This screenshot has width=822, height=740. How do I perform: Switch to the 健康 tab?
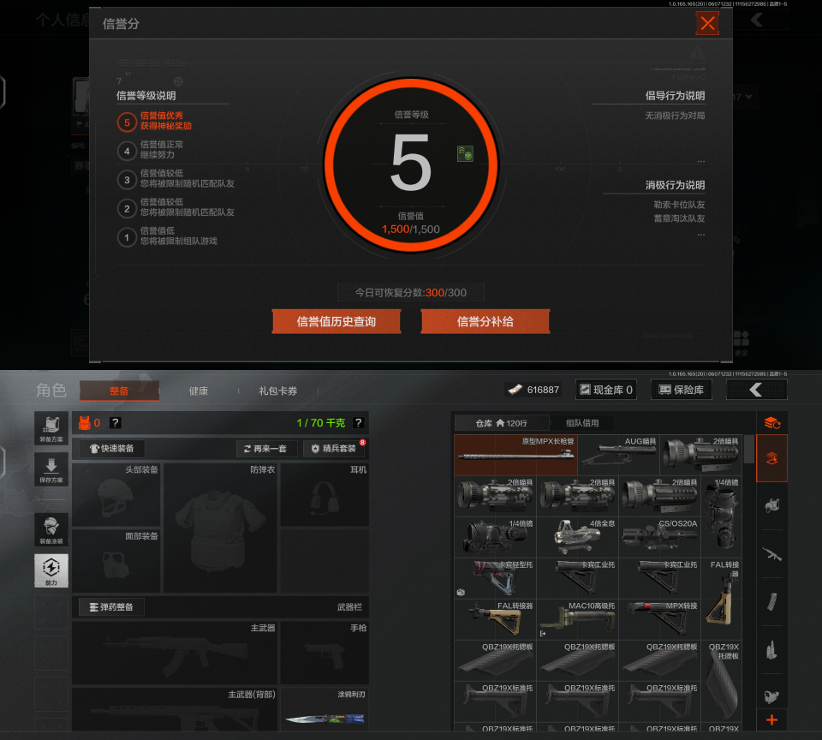pyautogui.click(x=198, y=391)
